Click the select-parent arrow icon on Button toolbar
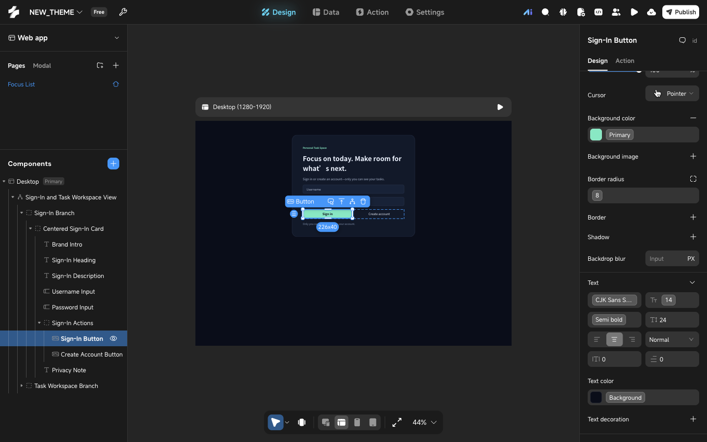Image resolution: width=707 pixels, height=442 pixels. point(342,201)
